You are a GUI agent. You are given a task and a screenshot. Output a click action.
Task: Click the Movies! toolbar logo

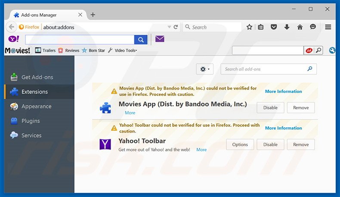pos(17,50)
